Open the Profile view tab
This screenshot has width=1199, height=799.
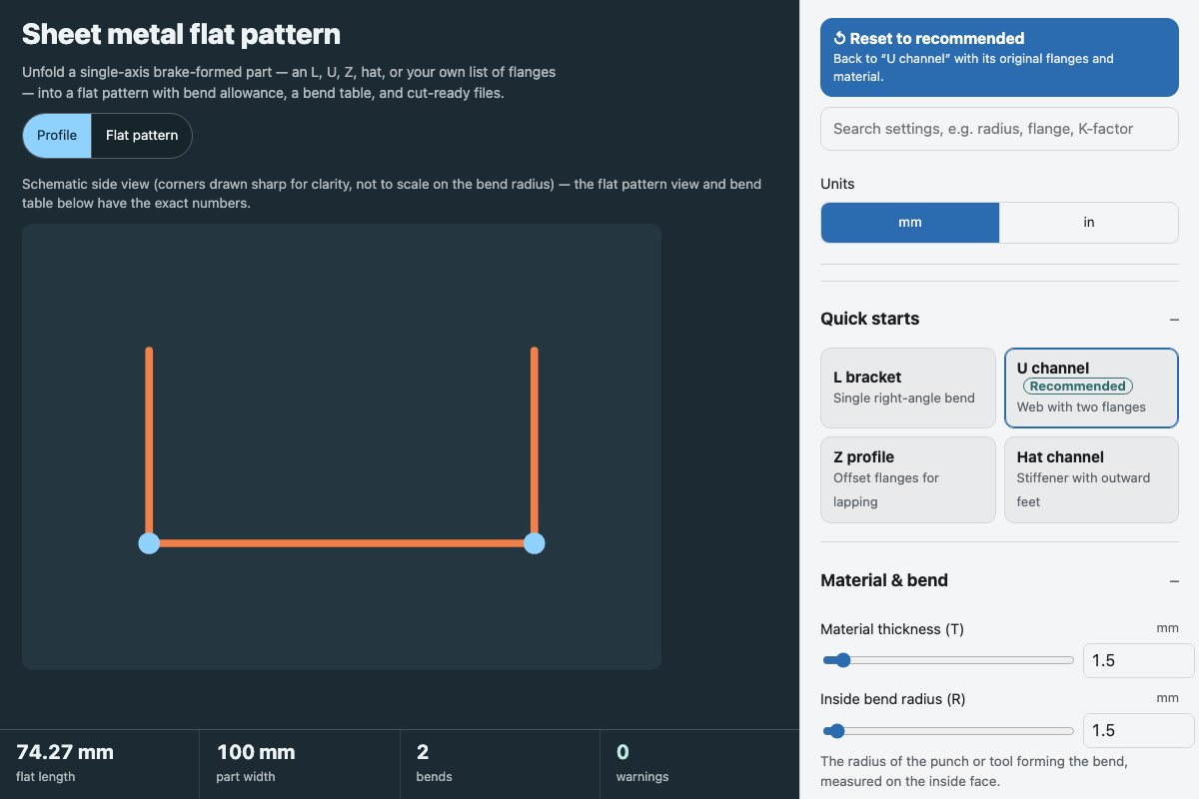57,136
